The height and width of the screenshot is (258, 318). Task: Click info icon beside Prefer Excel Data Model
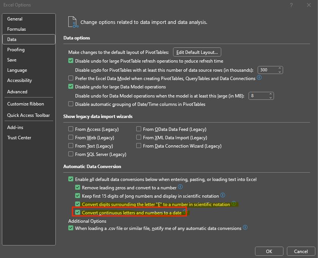click(259, 77)
